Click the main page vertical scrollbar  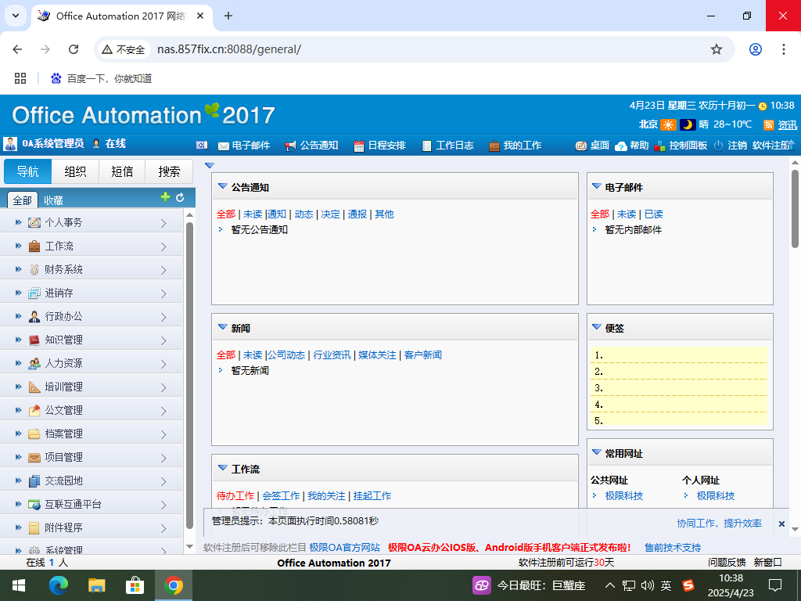point(795,208)
